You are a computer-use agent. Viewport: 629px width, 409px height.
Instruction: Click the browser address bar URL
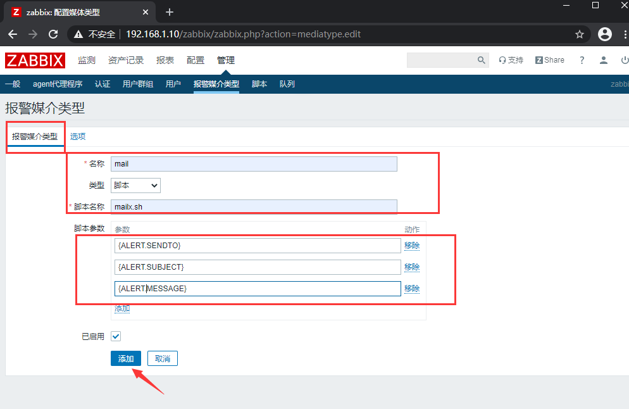(243, 35)
